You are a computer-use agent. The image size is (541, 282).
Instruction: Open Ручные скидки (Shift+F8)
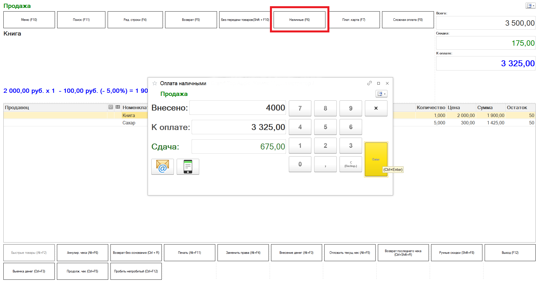[x=457, y=253]
